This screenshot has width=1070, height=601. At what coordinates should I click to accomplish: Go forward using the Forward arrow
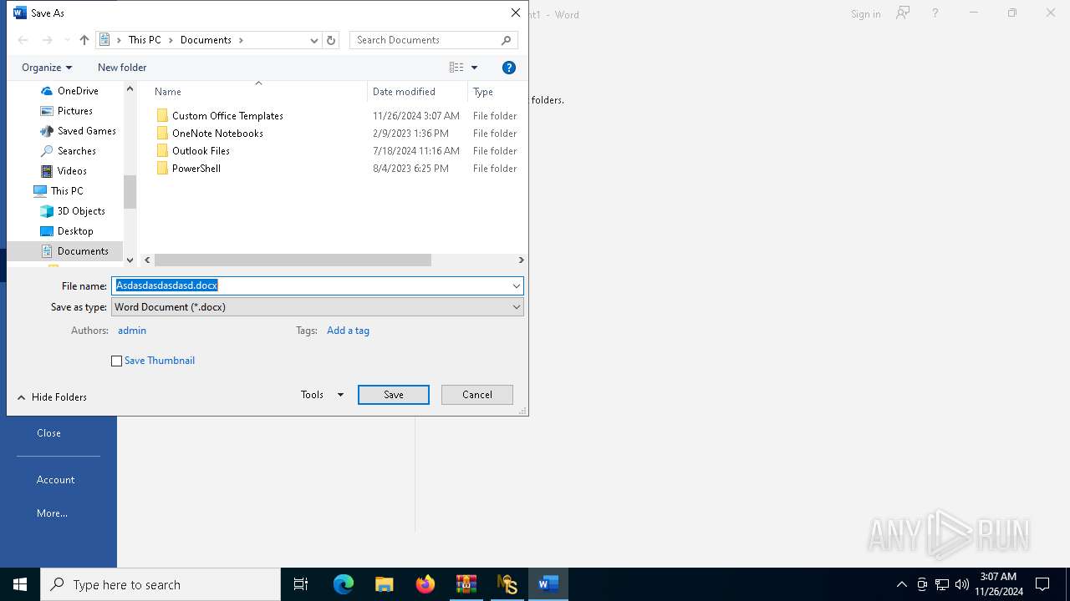click(48, 40)
